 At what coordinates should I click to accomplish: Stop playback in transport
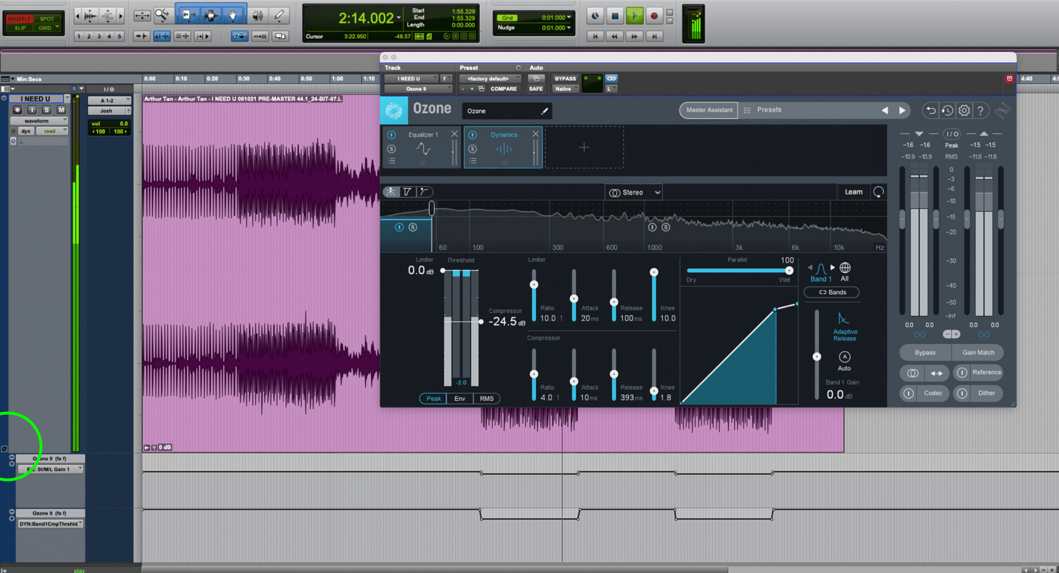pos(615,16)
